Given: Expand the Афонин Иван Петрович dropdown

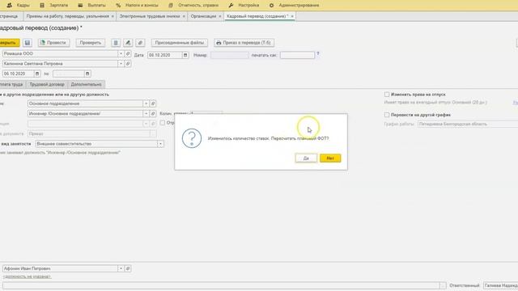Looking at the screenshot, I should click(x=121, y=268).
